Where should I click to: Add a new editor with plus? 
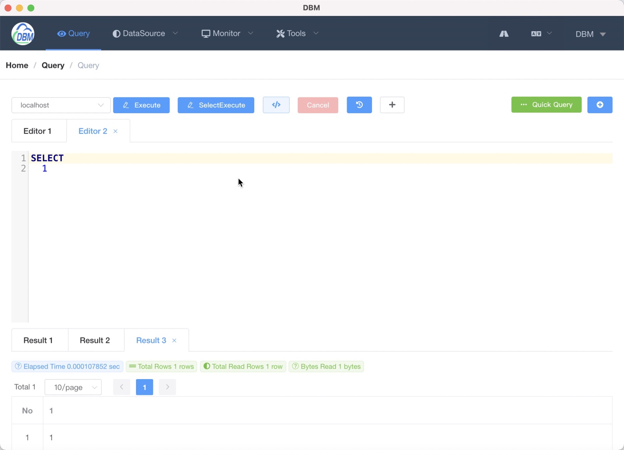pos(392,105)
